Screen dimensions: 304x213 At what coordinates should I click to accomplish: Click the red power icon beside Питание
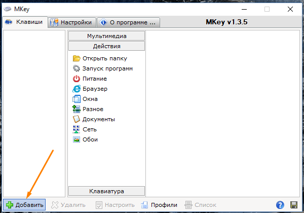pyautogui.click(x=77, y=79)
